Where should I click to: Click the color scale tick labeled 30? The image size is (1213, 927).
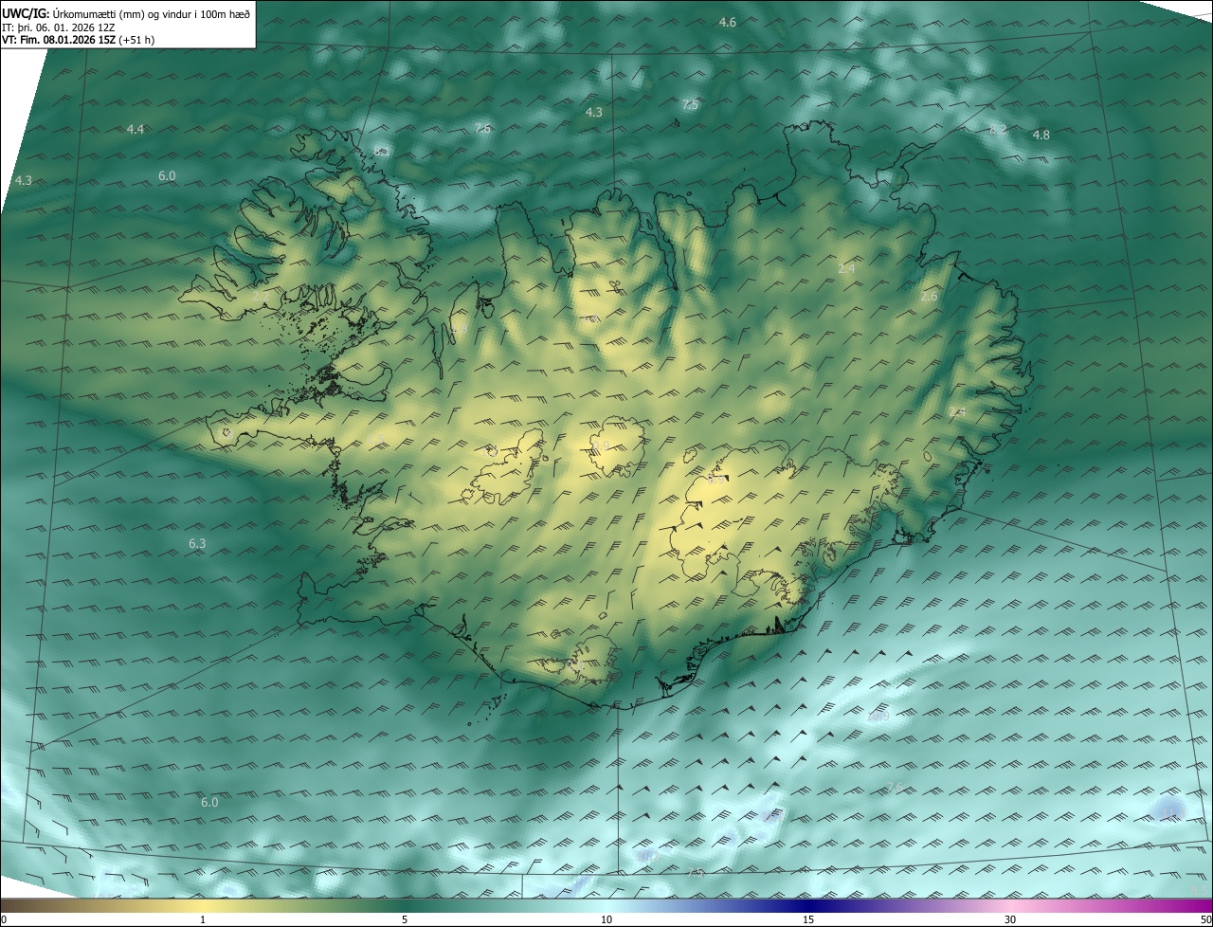[1010, 919]
